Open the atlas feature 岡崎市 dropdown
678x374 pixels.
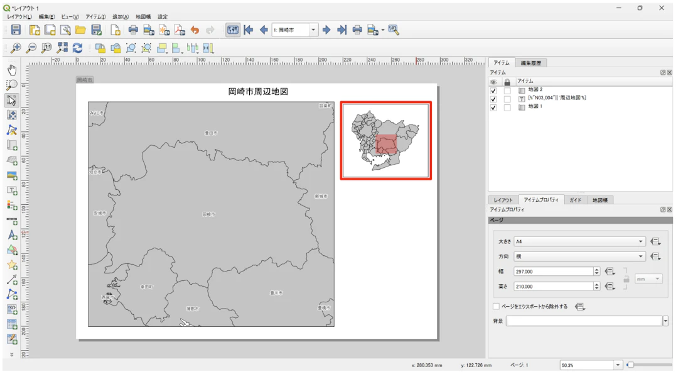[313, 30]
